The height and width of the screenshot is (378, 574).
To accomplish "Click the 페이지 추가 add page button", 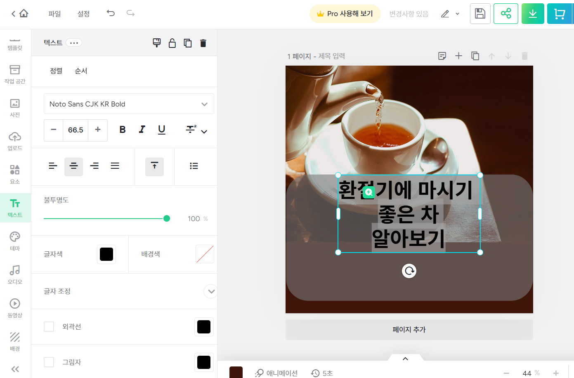I will point(409,329).
